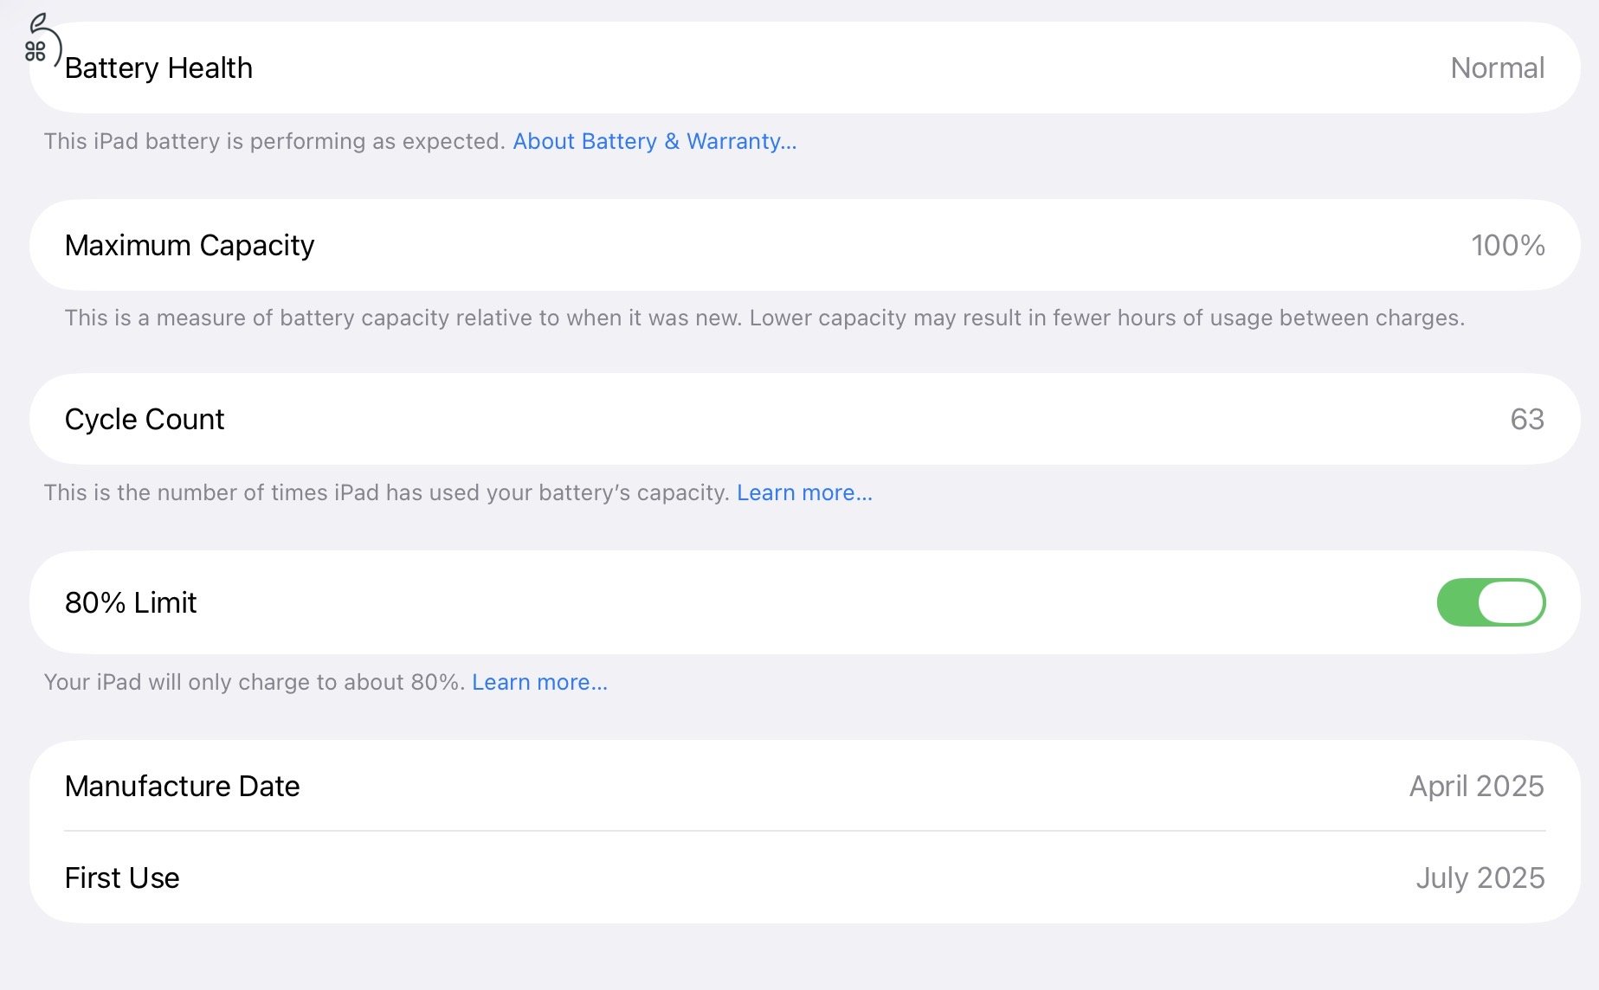
Task: Select the Cycle Count label
Action: tap(145, 419)
